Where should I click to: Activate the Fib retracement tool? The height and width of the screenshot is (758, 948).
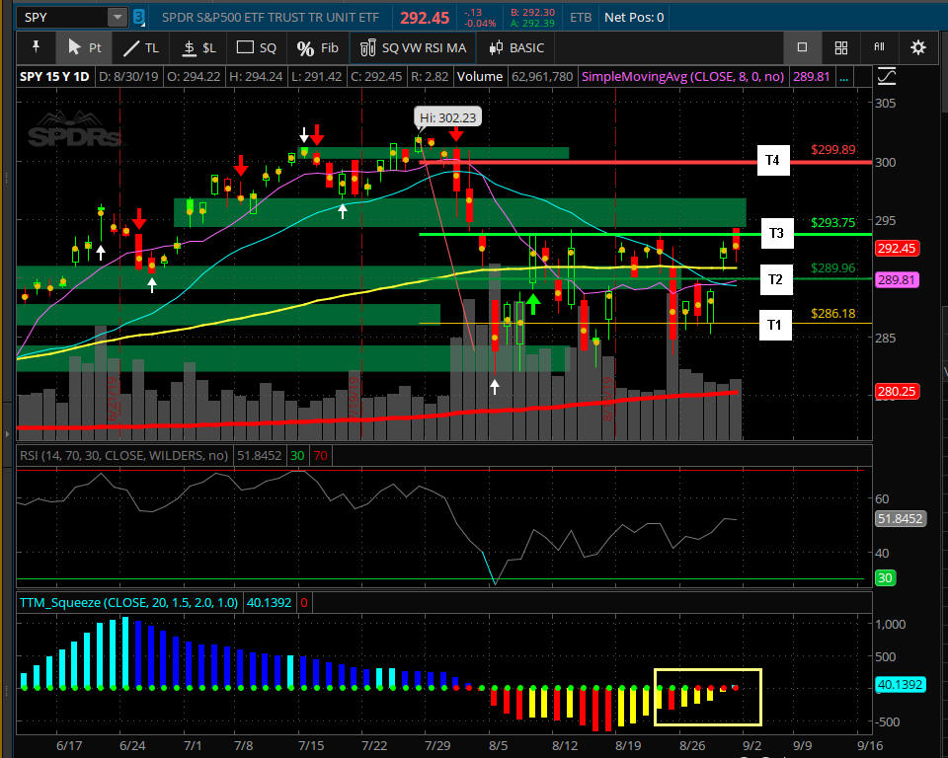317,47
